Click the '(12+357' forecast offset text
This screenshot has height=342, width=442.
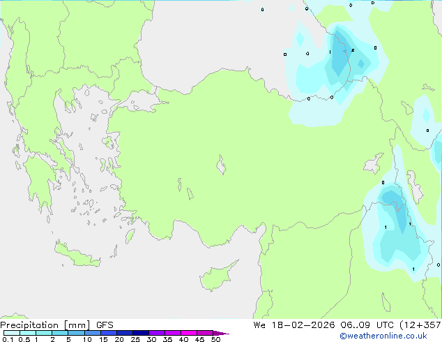[420, 325]
